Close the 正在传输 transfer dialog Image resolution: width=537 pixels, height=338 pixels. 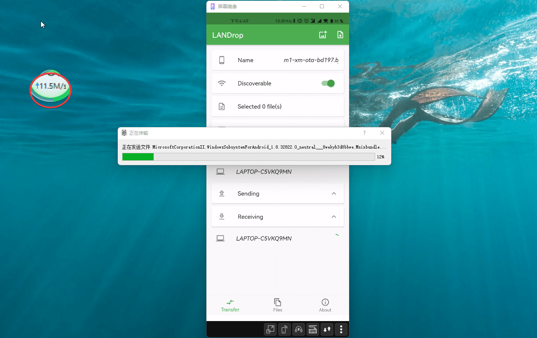pos(382,133)
